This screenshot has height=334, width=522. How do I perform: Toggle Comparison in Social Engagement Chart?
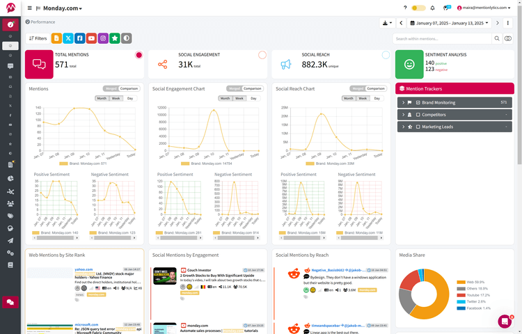pyautogui.click(x=253, y=88)
